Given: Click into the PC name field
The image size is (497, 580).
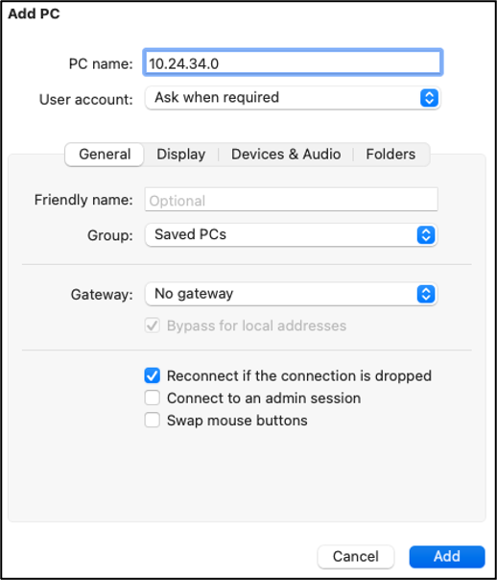Looking at the screenshot, I should (293, 62).
